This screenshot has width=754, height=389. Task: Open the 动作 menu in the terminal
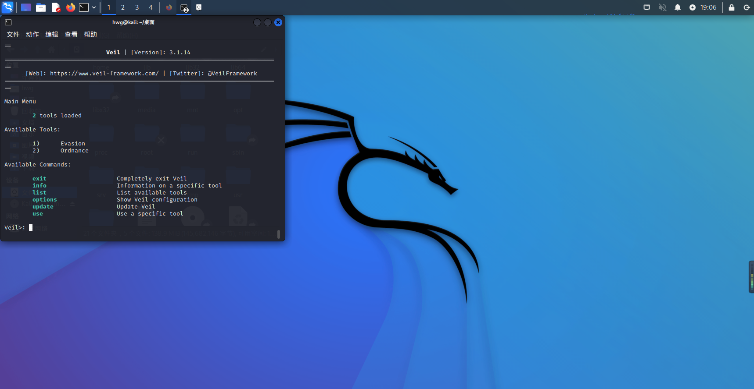(32, 35)
